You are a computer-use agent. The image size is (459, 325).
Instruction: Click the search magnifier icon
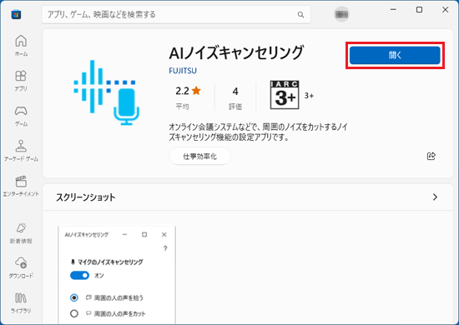click(300, 14)
